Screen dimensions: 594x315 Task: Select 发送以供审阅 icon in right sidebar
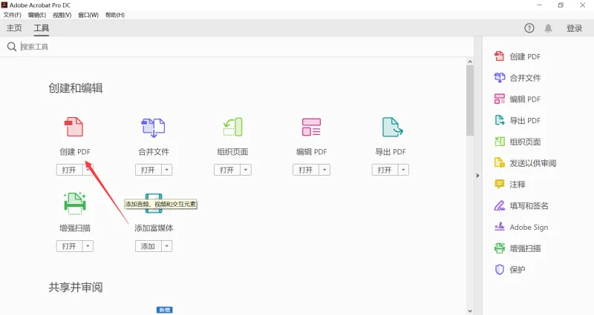[499, 163]
